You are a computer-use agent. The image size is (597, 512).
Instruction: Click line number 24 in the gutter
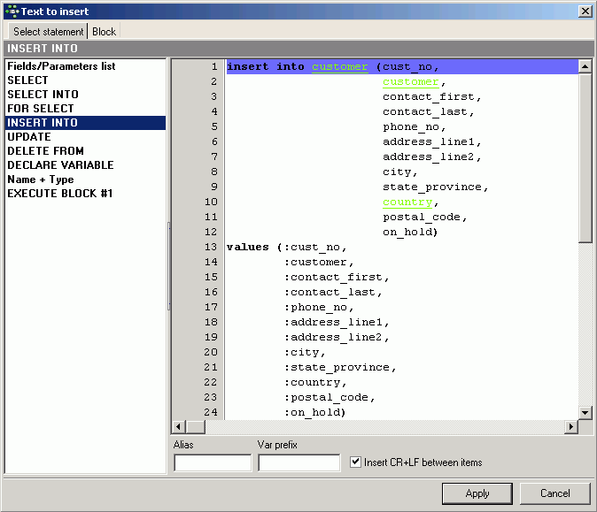coord(211,412)
